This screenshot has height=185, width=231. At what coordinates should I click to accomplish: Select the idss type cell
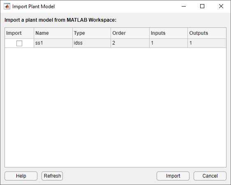pyautogui.click(x=92, y=43)
